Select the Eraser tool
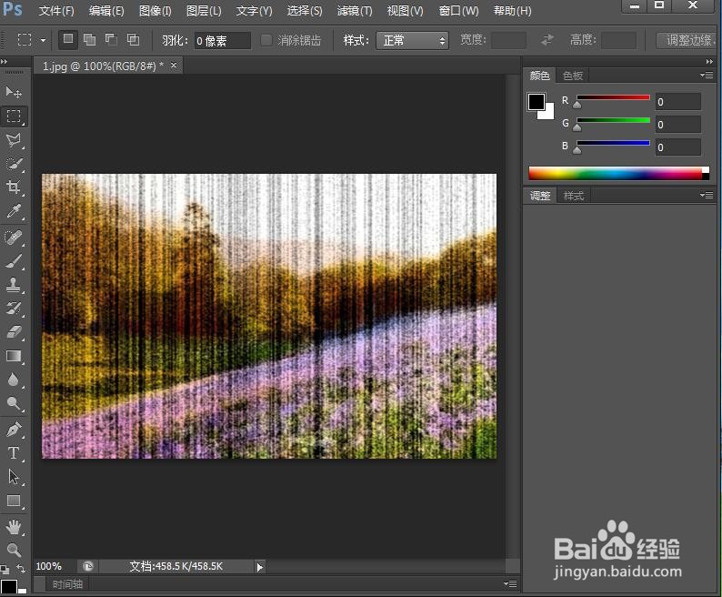 14,332
